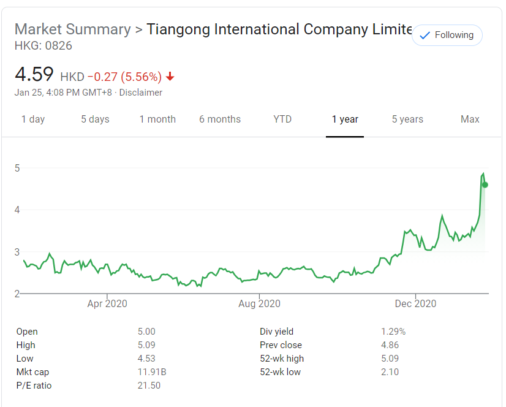Click the 52-wk low value 2.10
The image size is (506, 407).
[x=390, y=372]
